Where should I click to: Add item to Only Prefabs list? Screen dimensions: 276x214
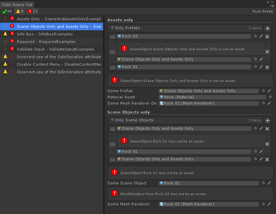pyautogui.click(x=268, y=29)
